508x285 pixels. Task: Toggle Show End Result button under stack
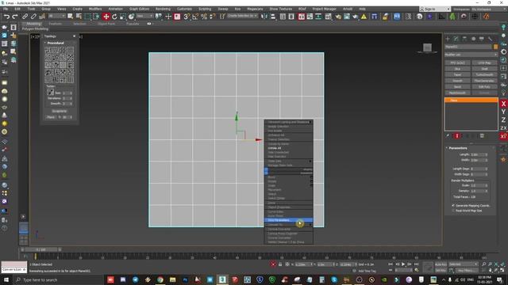coord(457,136)
